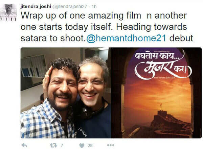The width and height of the screenshot is (203, 152).
Task: Open the more options ellipsis menu
Action: click(111, 145)
